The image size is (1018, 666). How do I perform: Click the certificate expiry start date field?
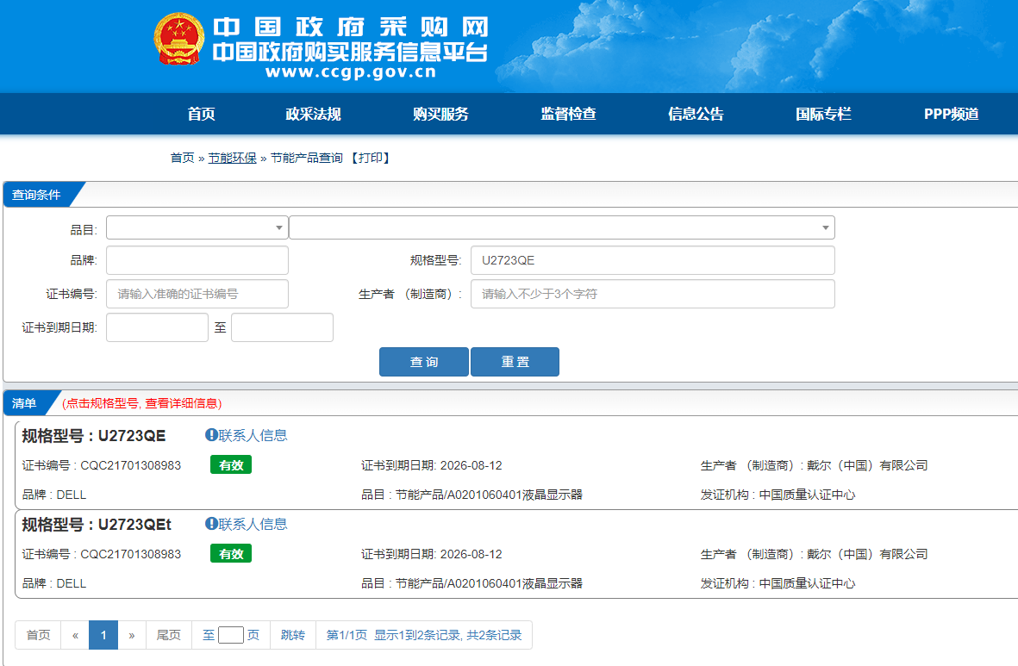pos(157,327)
